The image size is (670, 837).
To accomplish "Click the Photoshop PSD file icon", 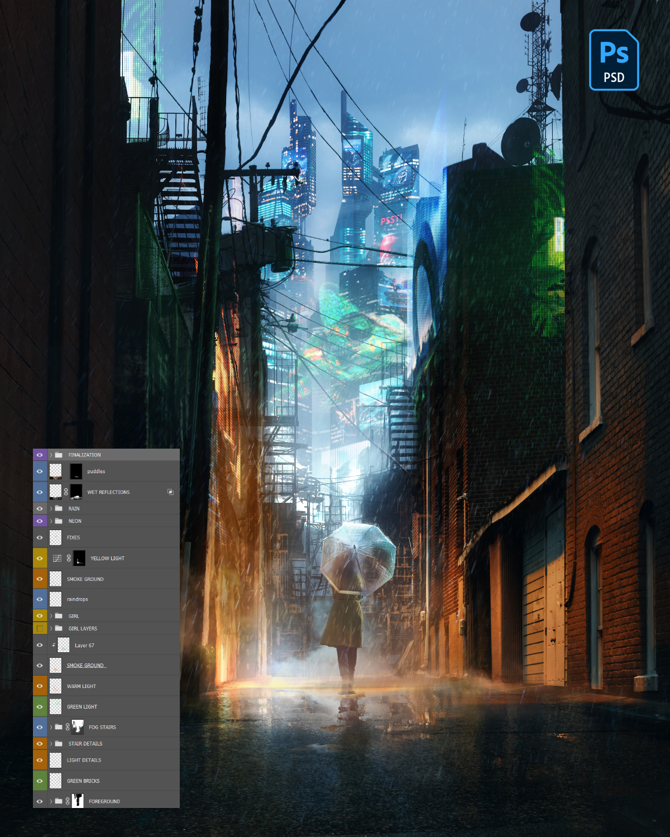I will (x=614, y=60).
